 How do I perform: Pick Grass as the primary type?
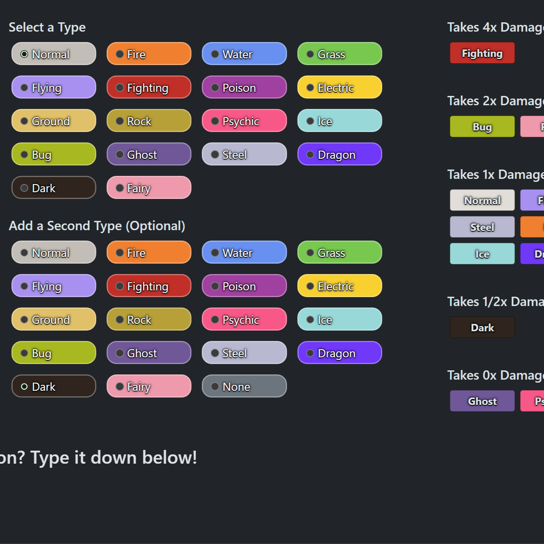click(339, 54)
